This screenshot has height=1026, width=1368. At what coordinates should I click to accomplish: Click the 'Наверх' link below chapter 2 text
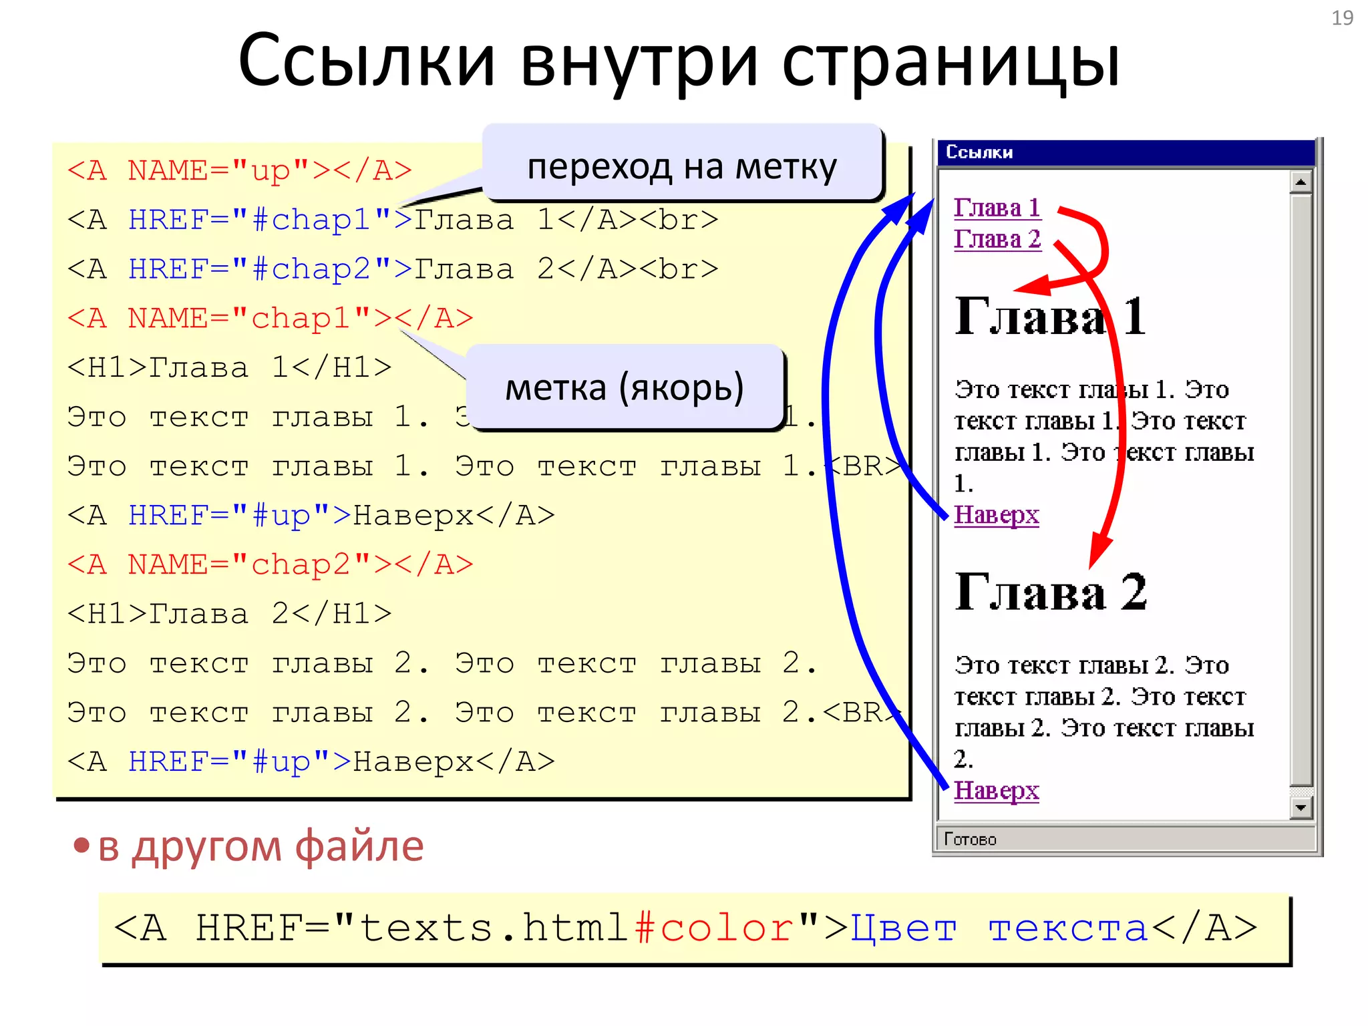click(x=996, y=791)
